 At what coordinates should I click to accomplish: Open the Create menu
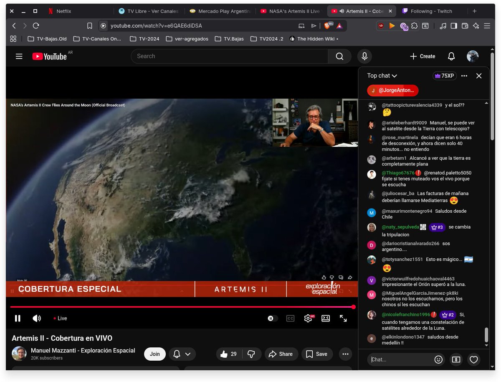[423, 56]
